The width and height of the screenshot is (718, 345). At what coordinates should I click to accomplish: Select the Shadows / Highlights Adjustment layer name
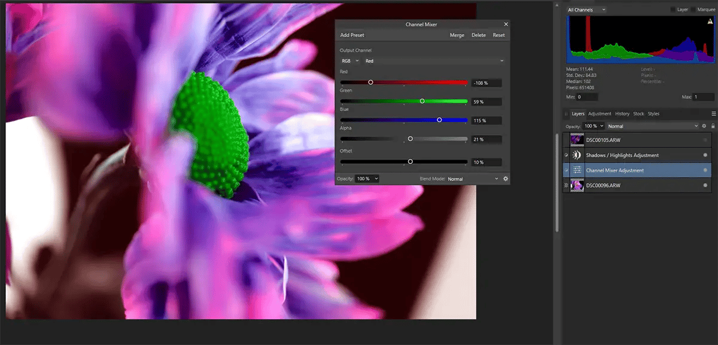click(x=622, y=155)
